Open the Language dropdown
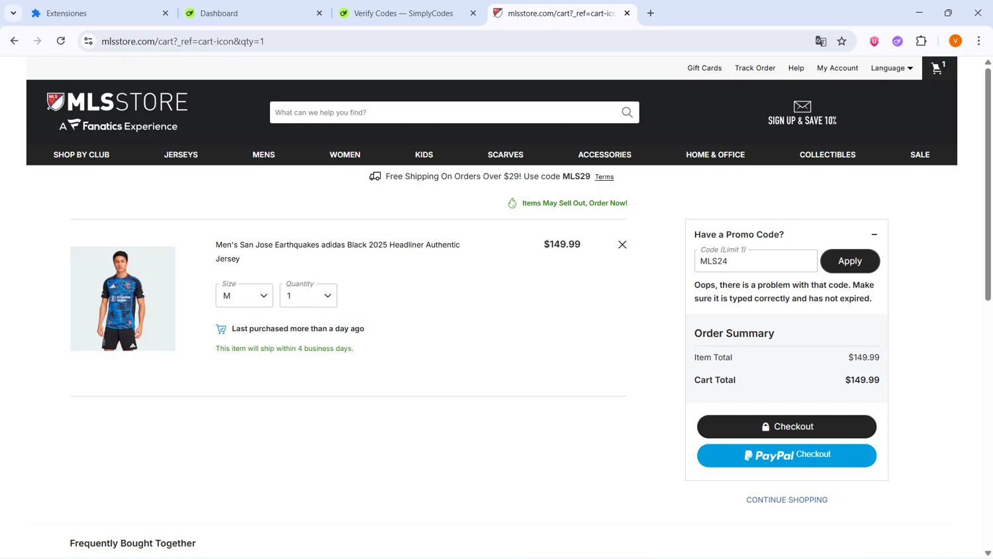This screenshot has height=559, width=993. tap(892, 68)
